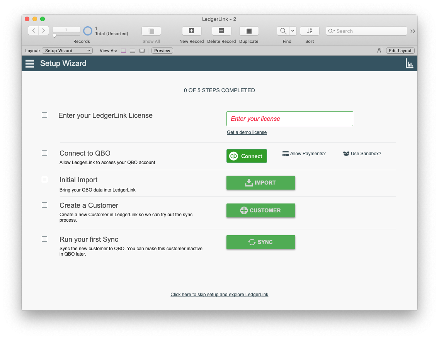Check the LedgerLink License step checkbox
This screenshot has width=439, height=339.
tap(44, 115)
